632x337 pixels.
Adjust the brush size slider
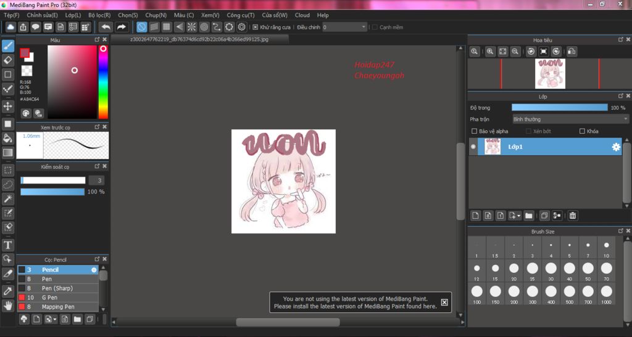point(53,180)
